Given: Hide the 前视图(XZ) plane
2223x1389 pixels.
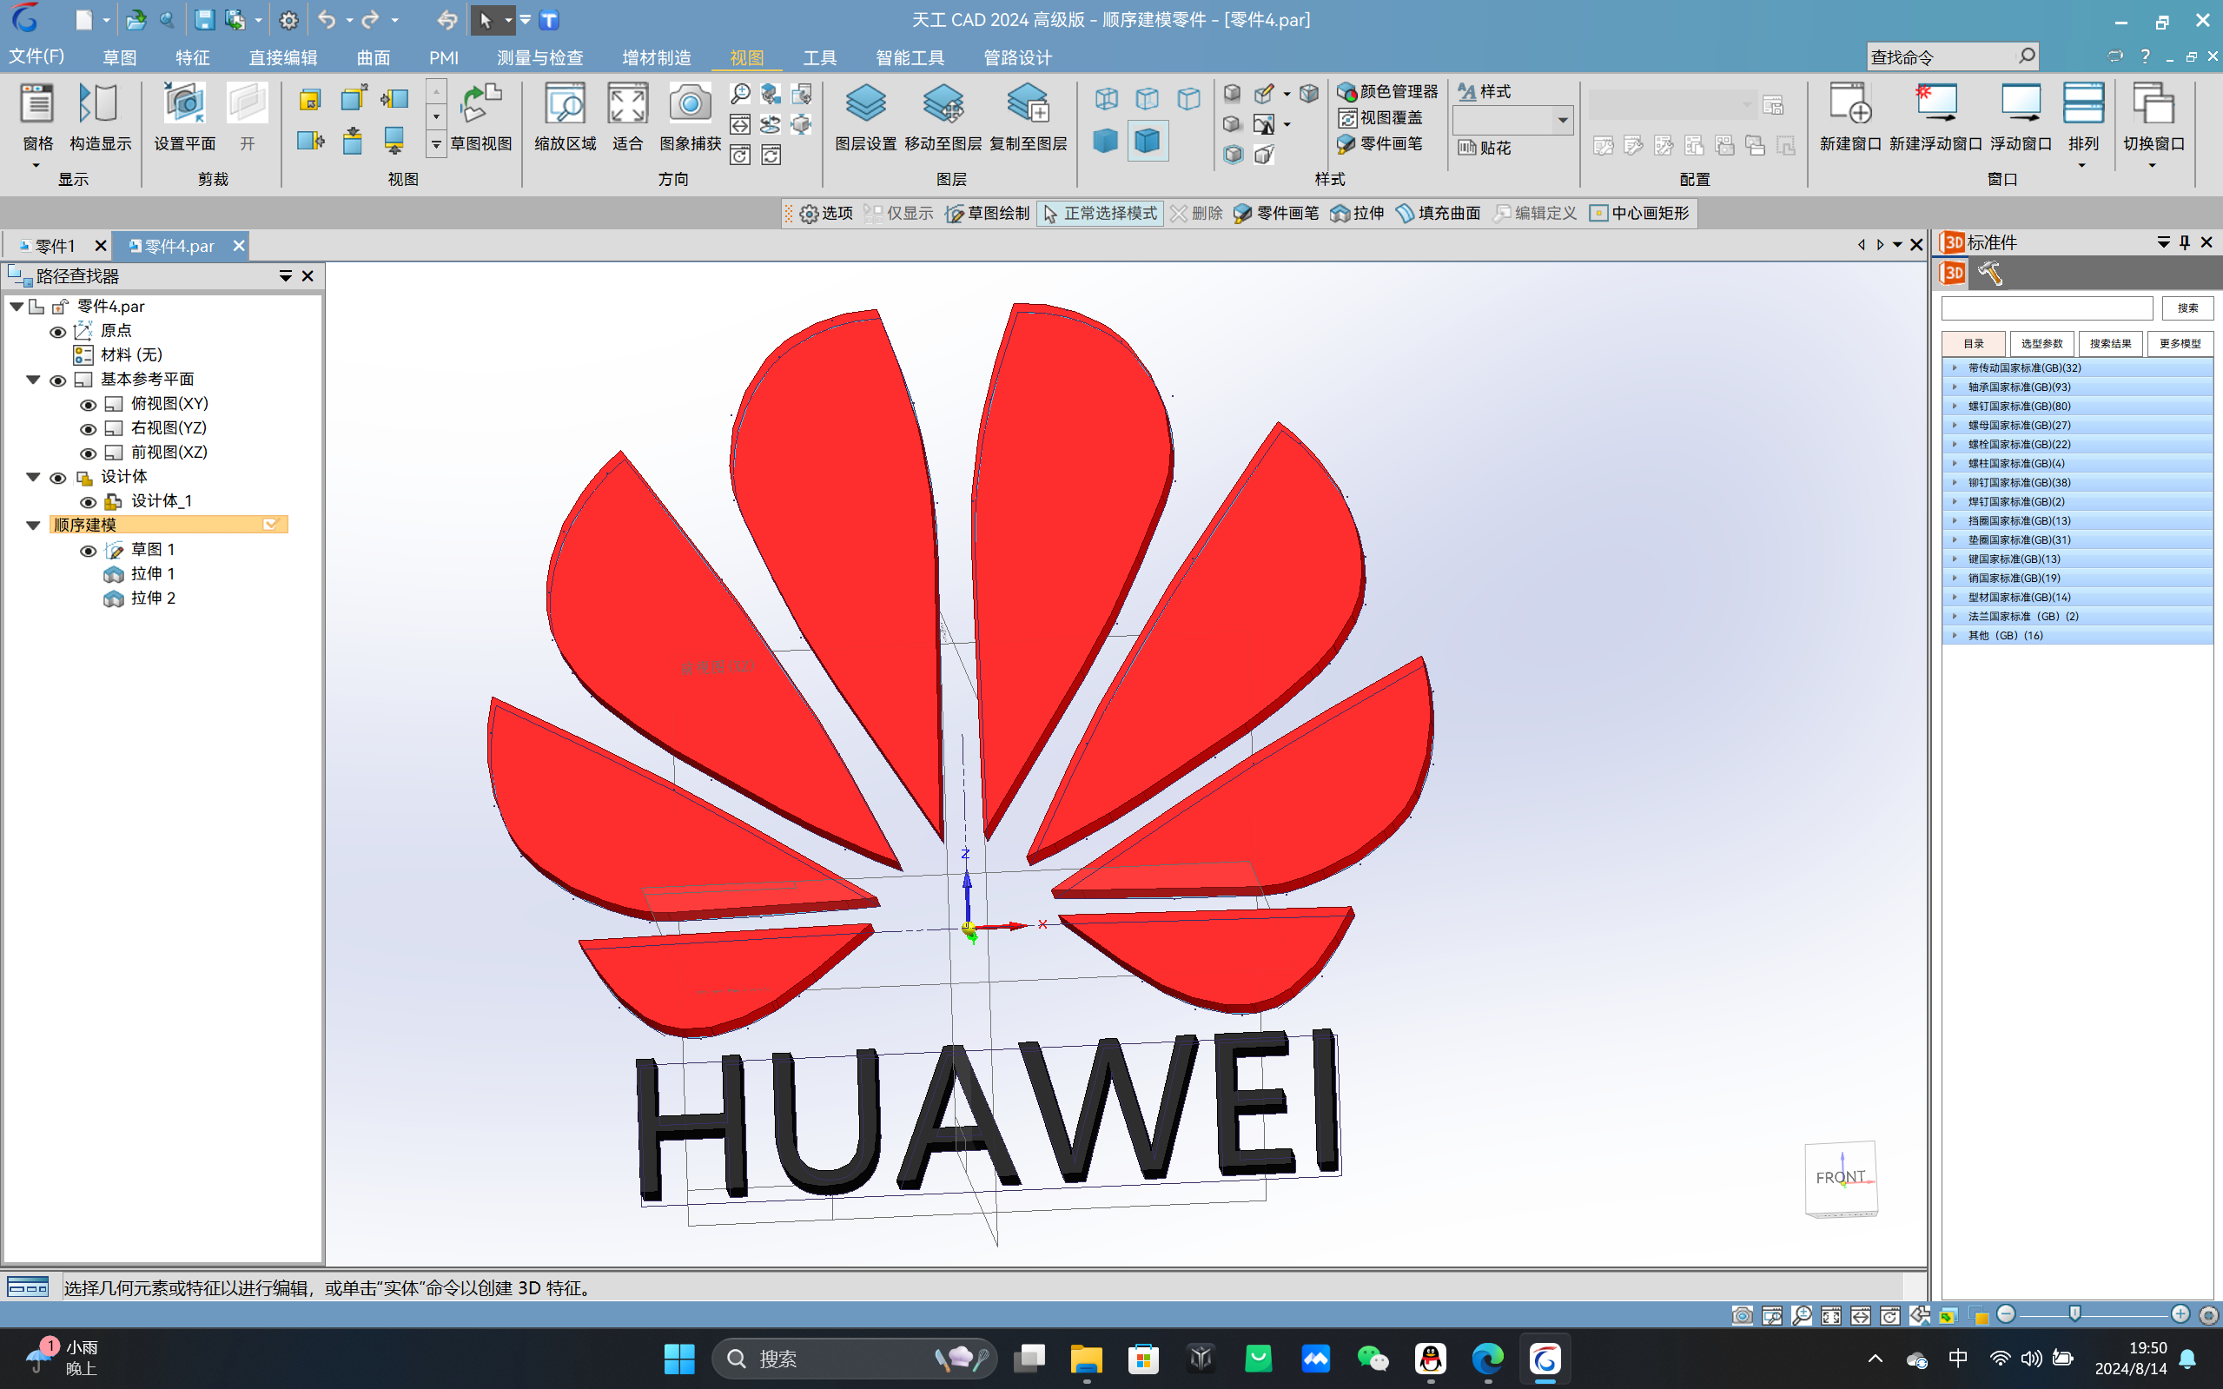Looking at the screenshot, I should click(x=89, y=453).
